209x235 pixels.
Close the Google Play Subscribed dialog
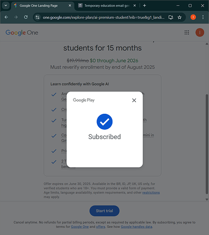(134, 100)
